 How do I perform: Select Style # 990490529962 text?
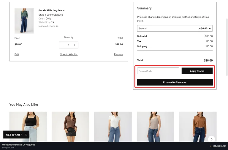point(51,15)
